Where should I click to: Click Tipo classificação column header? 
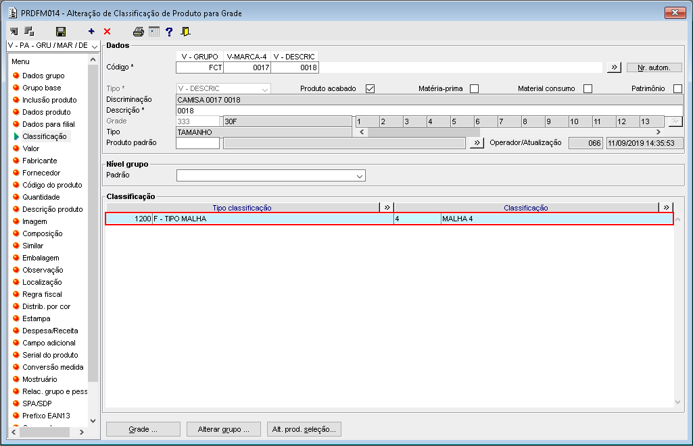242,208
